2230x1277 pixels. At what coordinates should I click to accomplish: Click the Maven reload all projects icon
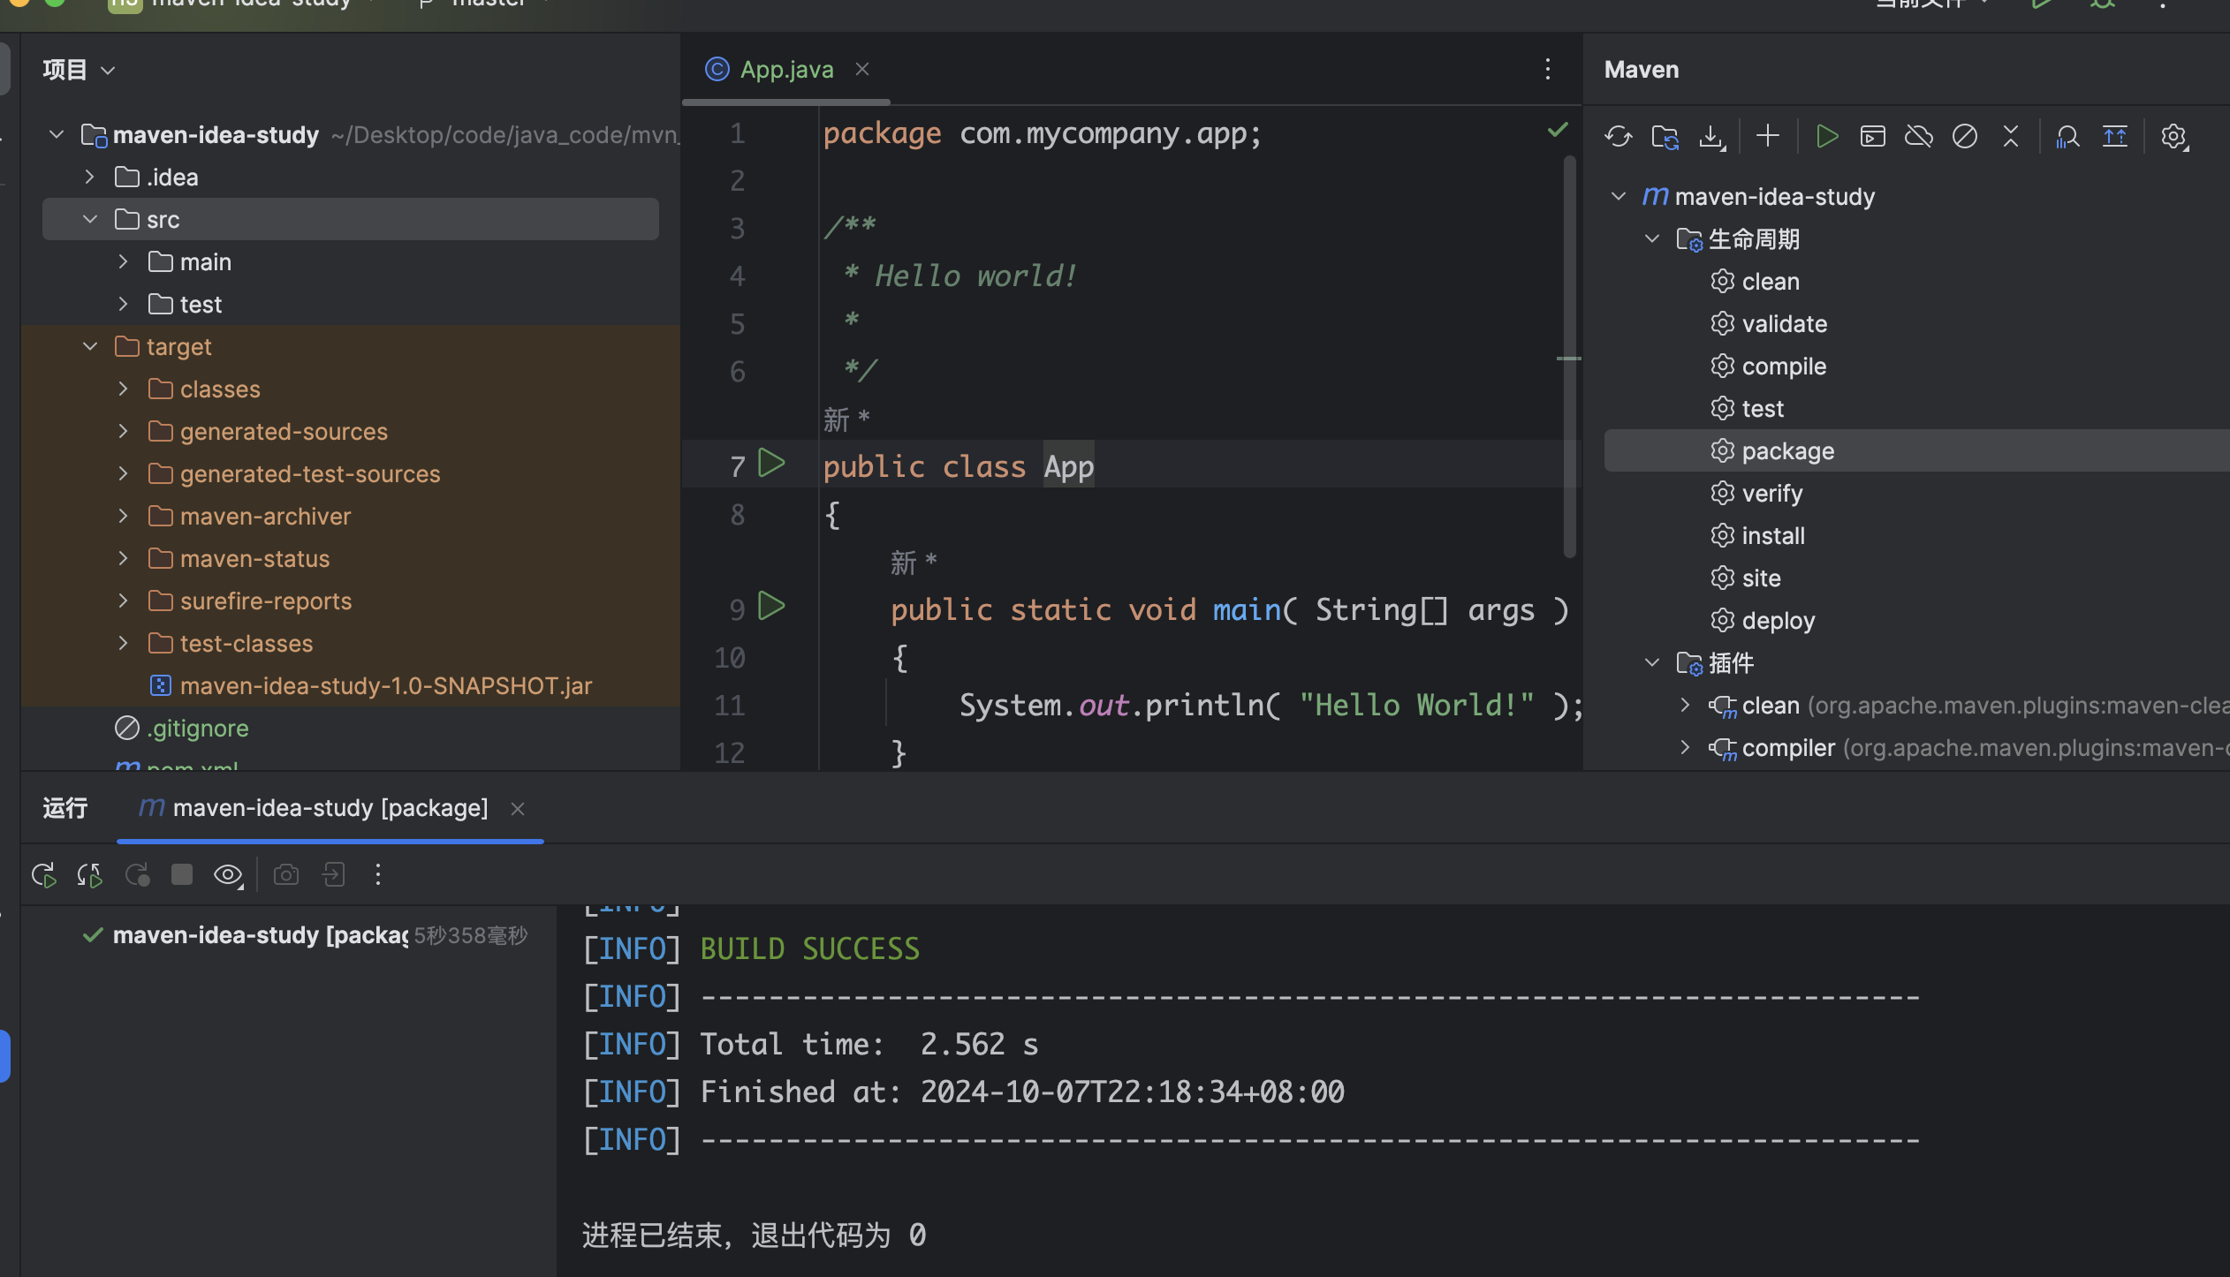1618,136
